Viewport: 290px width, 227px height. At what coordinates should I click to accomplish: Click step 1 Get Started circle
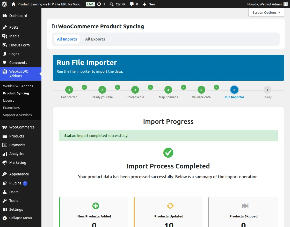pos(69,90)
